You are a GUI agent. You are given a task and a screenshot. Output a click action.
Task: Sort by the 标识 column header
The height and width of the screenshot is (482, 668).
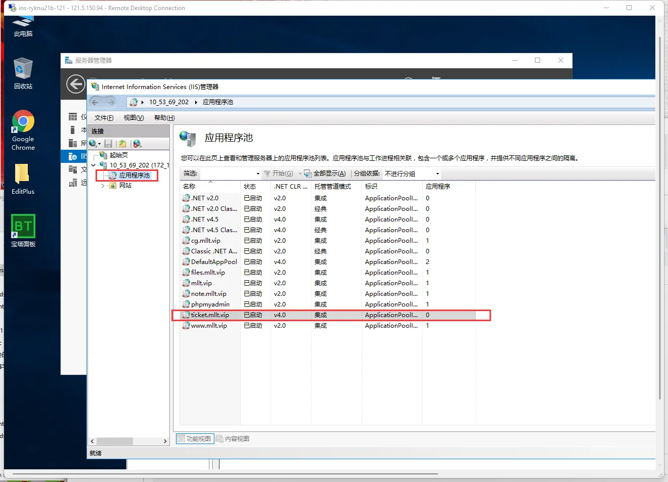coord(392,187)
